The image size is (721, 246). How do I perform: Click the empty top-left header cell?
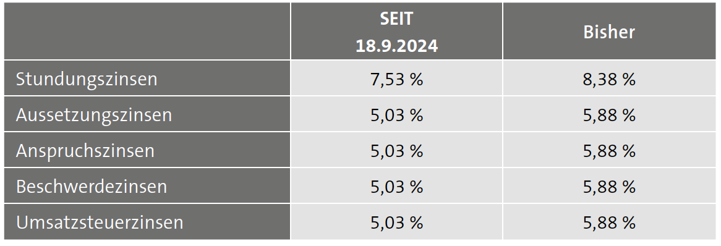pyautogui.click(x=147, y=32)
